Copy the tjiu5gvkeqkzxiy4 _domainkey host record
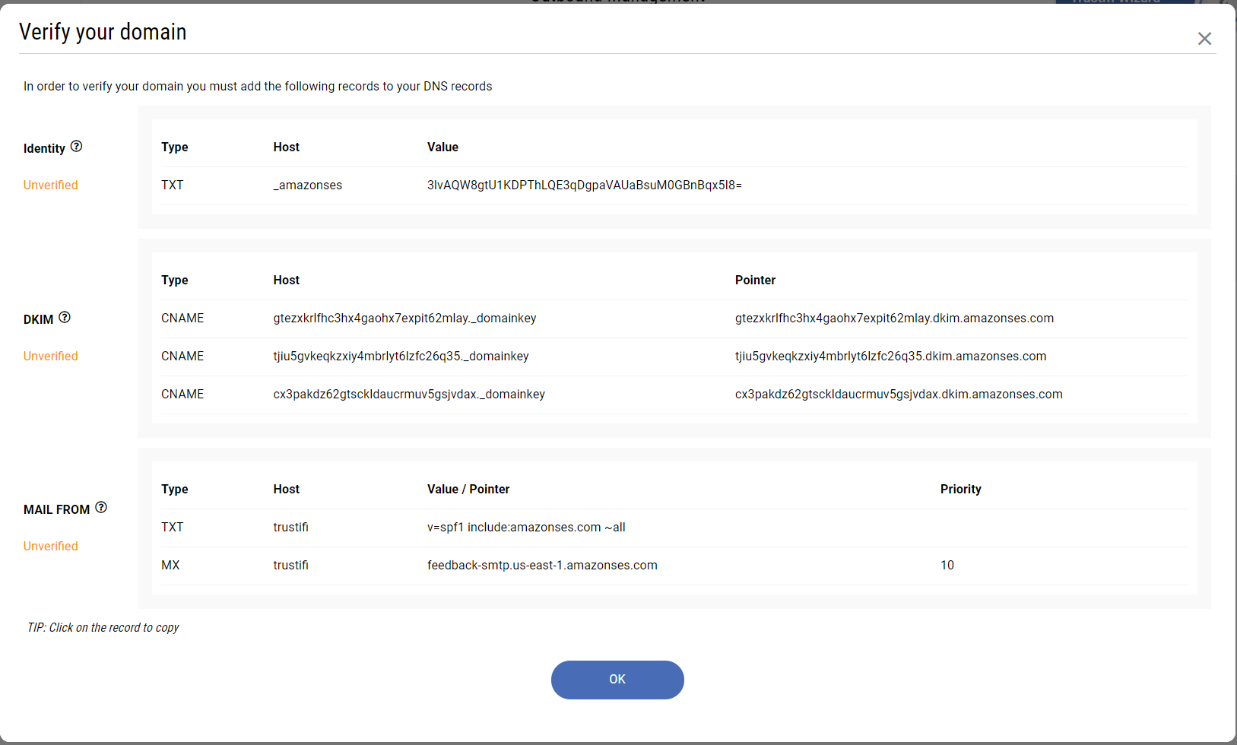This screenshot has height=745, width=1237. (x=401, y=356)
